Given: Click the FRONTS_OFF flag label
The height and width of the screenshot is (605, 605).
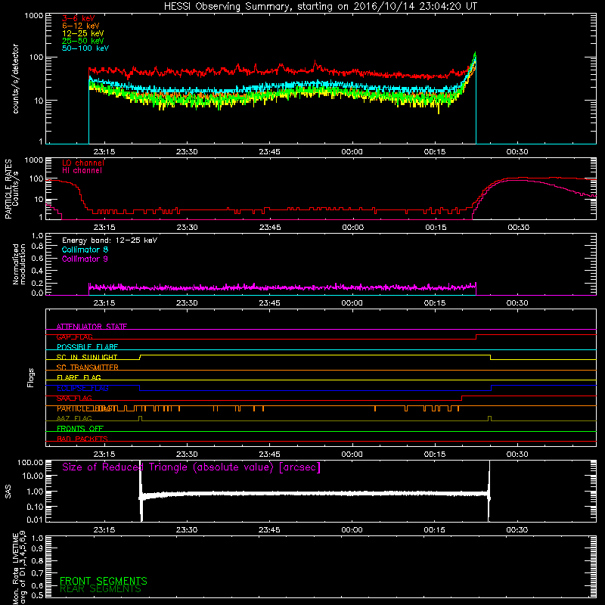Looking at the screenshot, I should [x=80, y=429].
